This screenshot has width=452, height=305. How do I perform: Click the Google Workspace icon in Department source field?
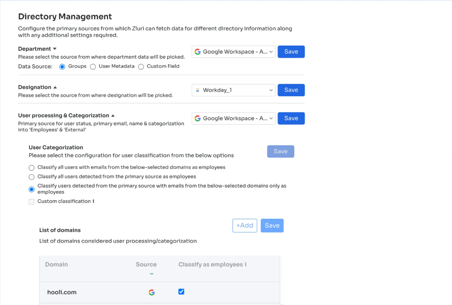pos(198,51)
